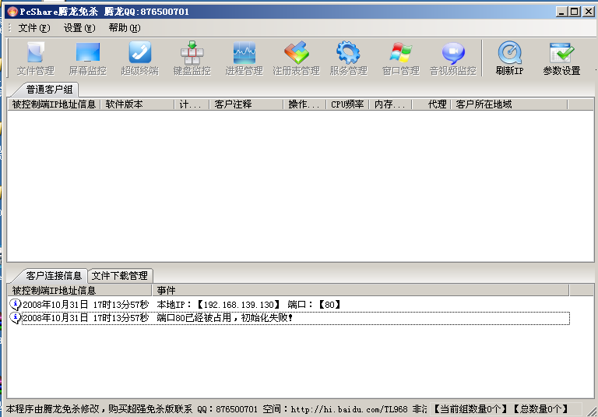Viewport: 598px width, 417px height.
Task: Click the 操作... column header
Action: coord(304,104)
